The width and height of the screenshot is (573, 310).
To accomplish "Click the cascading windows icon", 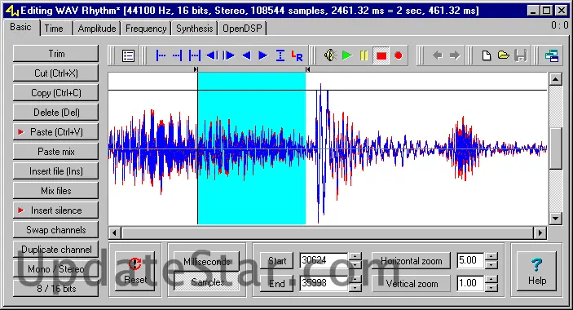I will 552,55.
